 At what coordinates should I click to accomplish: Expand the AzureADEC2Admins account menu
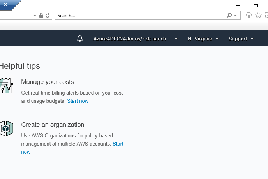click(136, 39)
